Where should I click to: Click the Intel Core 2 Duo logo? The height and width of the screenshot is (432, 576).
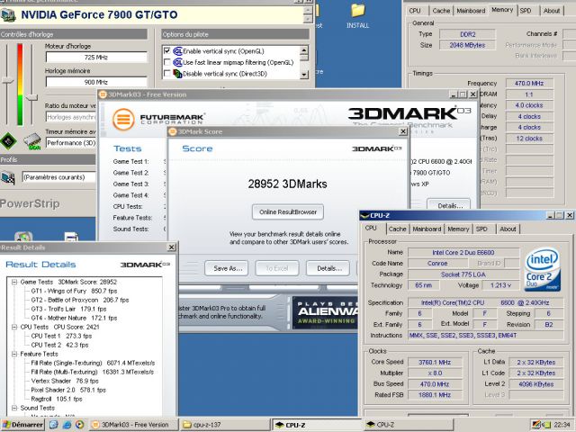(543, 269)
